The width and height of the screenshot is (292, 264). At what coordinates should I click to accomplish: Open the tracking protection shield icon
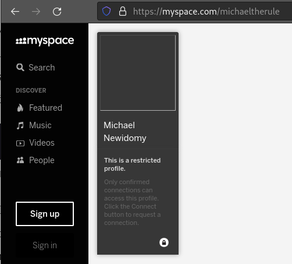pyautogui.click(x=106, y=11)
